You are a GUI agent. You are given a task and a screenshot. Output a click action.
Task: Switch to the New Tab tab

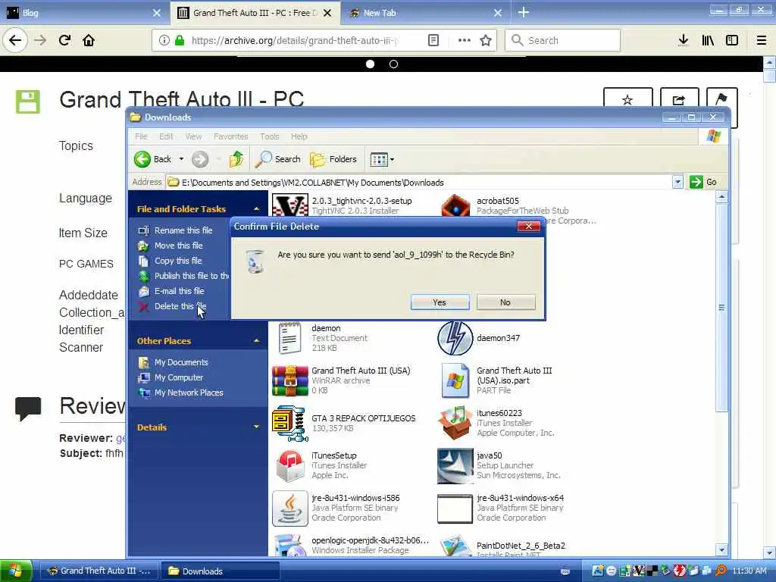[426, 13]
